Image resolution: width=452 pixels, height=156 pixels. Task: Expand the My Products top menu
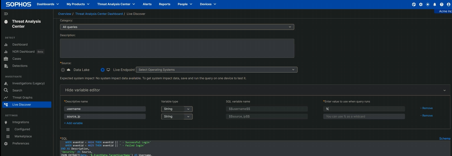coord(78,4)
